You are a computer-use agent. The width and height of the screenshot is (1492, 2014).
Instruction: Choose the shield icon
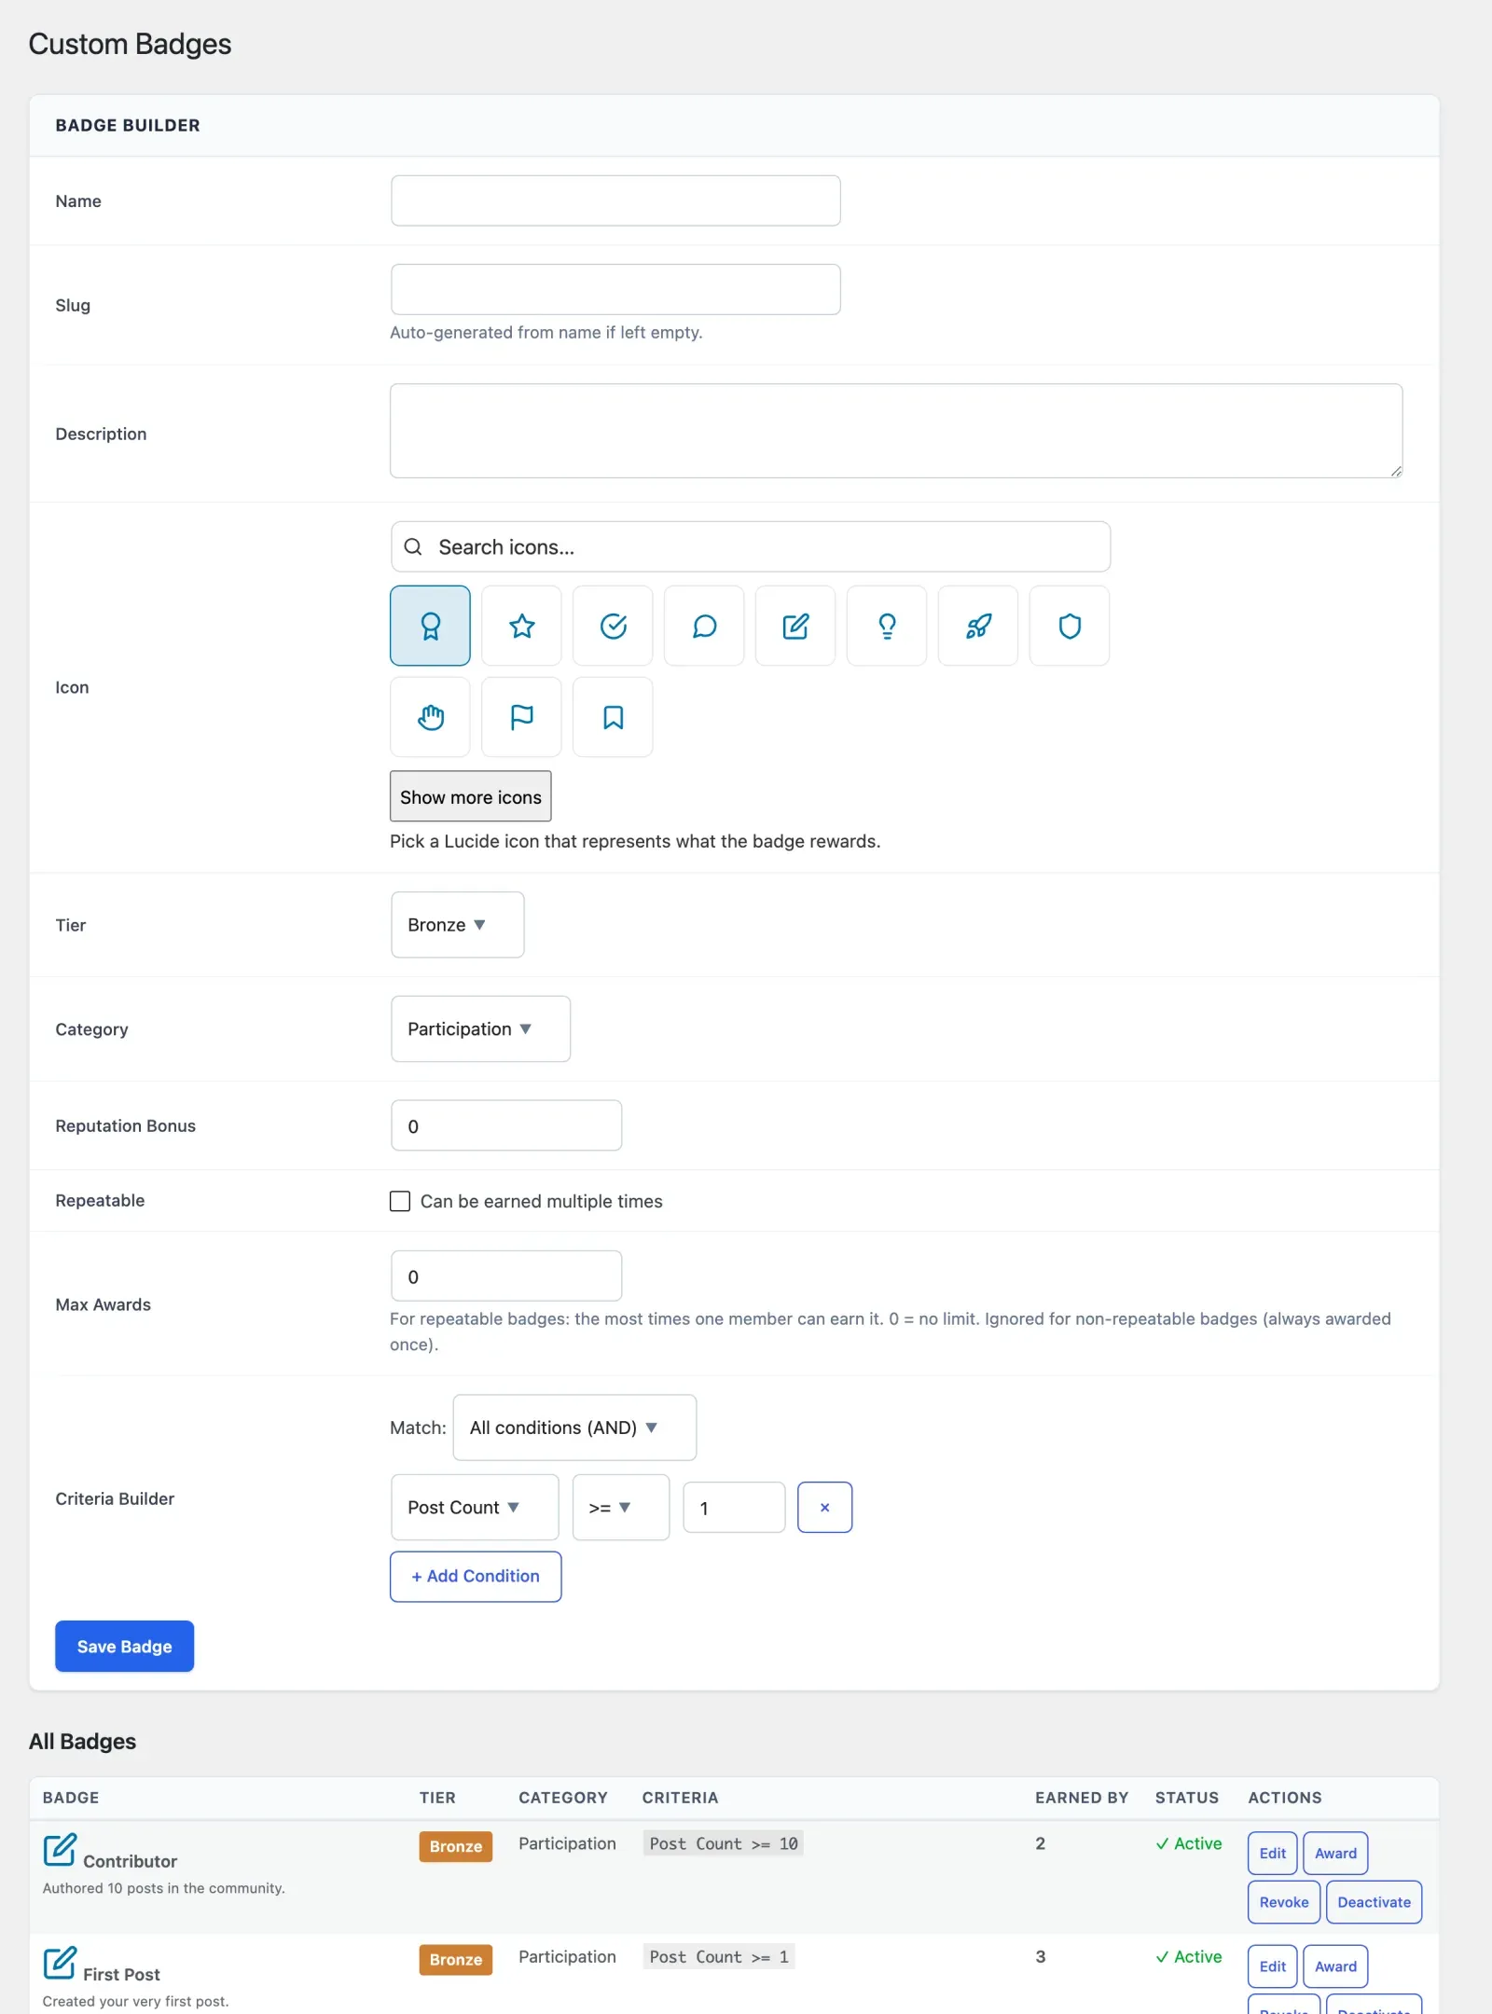pos(1070,626)
